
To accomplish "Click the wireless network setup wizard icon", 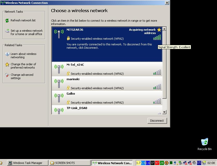I will coord(7,31).
